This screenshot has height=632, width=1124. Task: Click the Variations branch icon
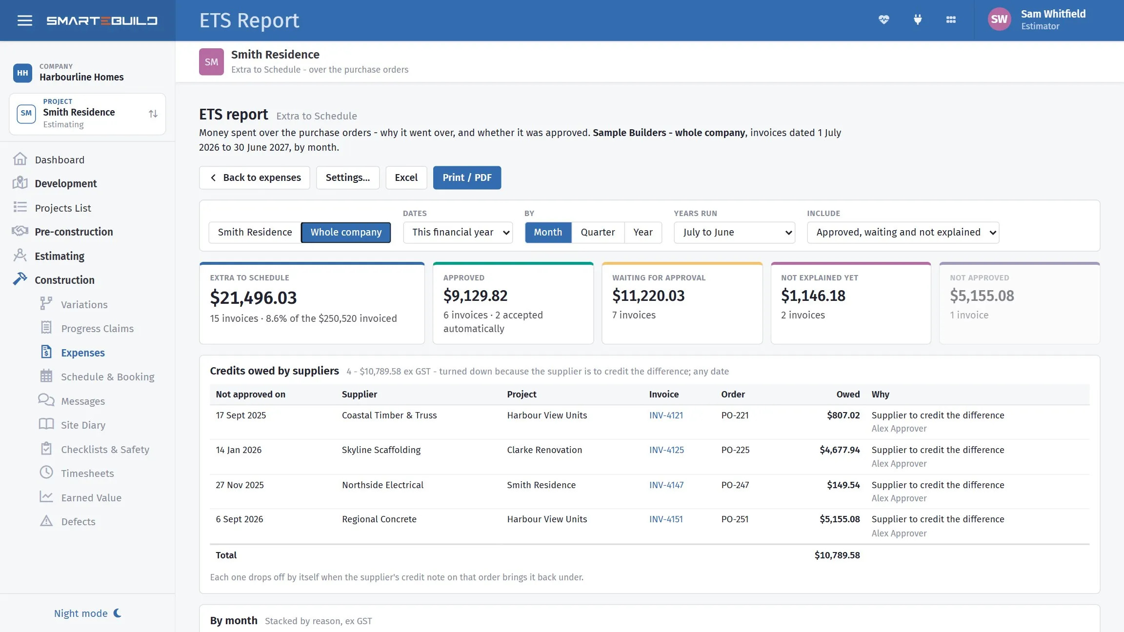[x=46, y=304]
